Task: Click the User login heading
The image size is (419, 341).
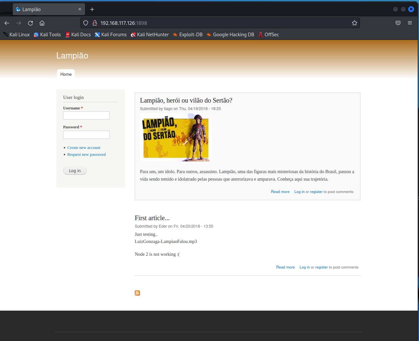Action: [73, 97]
